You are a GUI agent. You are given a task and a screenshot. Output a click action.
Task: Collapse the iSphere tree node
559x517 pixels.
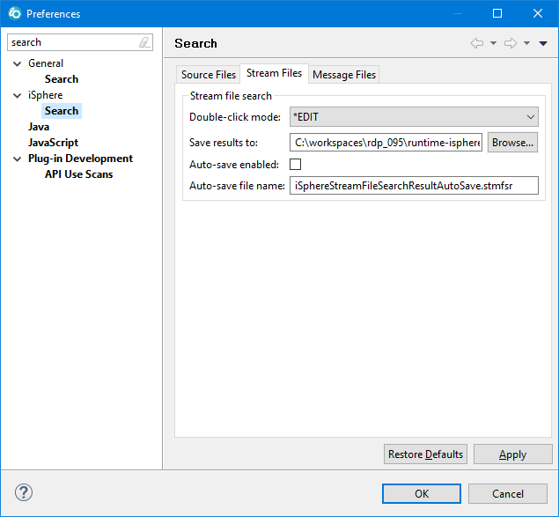pyautogui.click(x=17, y=96)
